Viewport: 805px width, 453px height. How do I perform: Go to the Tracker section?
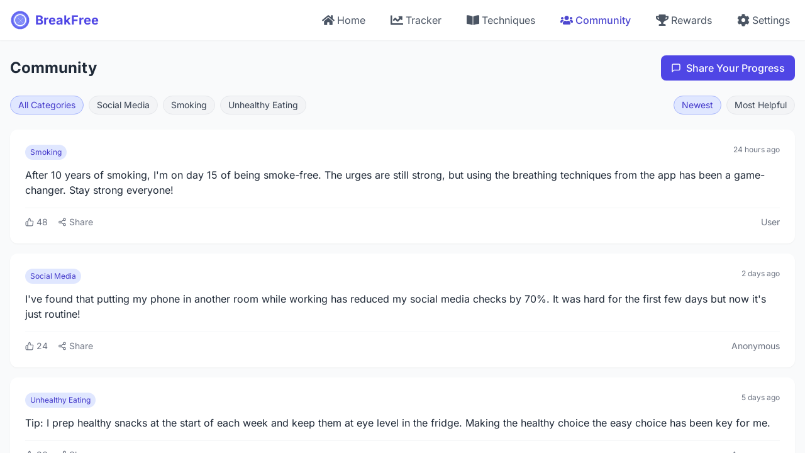click(x=416, y=20)
